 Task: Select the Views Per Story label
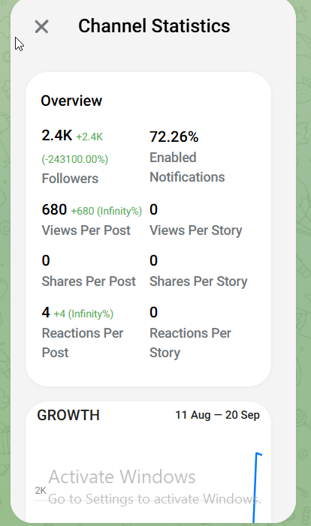point(196,230)
